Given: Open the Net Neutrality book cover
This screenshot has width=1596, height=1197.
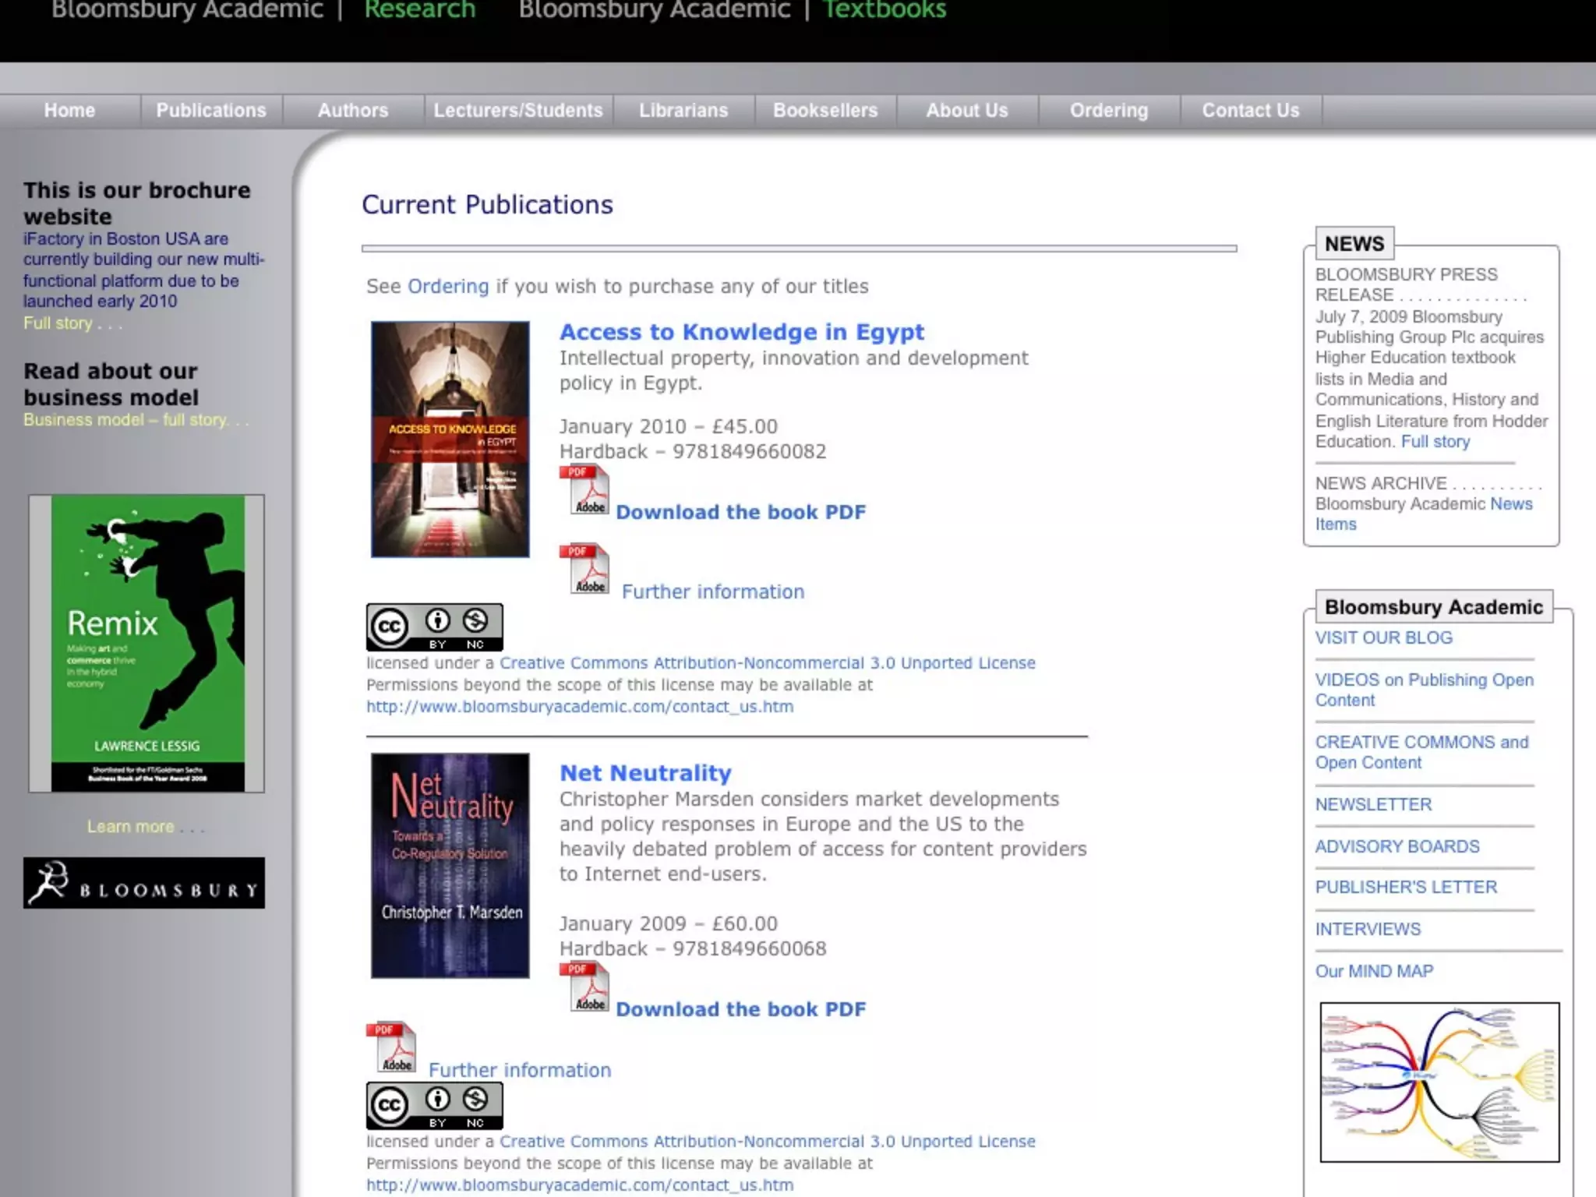Looking at the screenshot, I should (450, 866).
